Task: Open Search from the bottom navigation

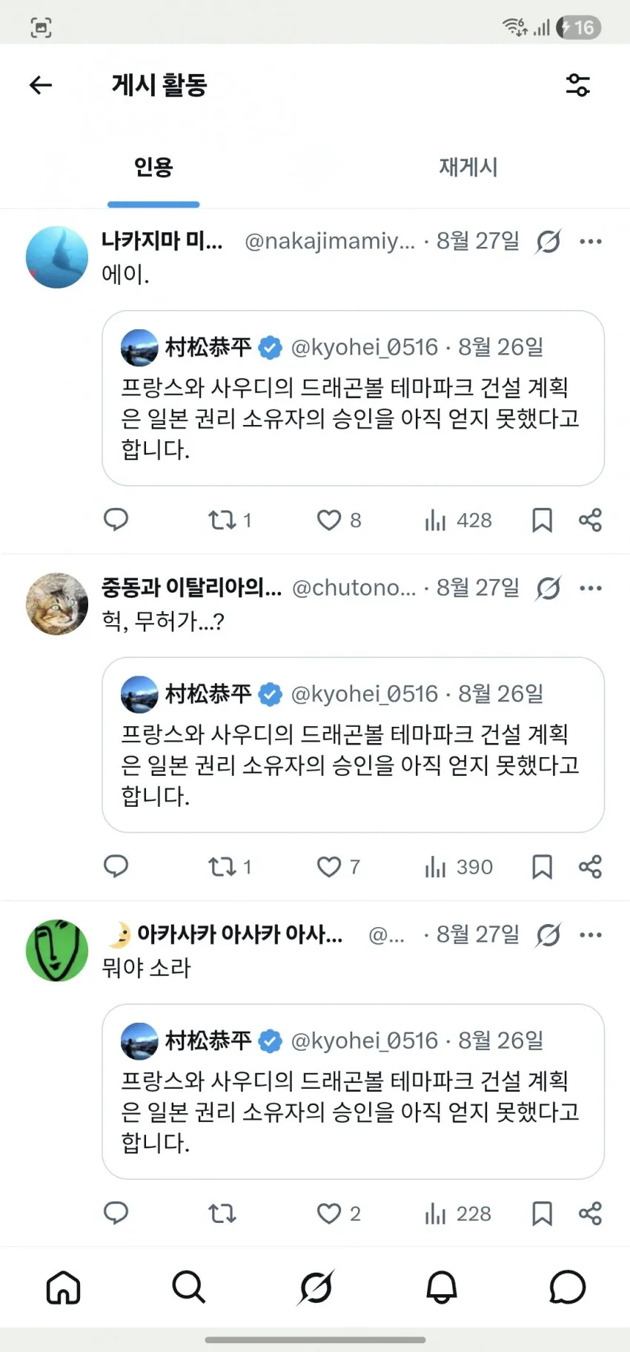Action: pos(189,1287)
